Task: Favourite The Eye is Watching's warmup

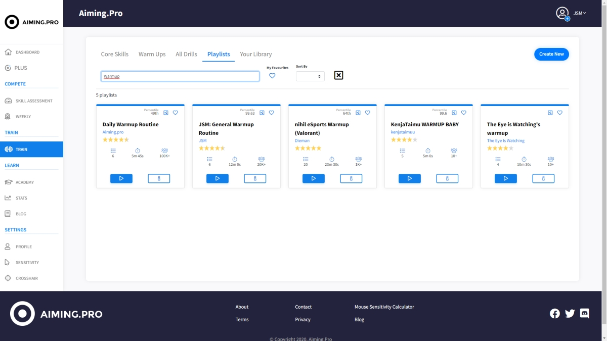Action: (x=559, y=113)
